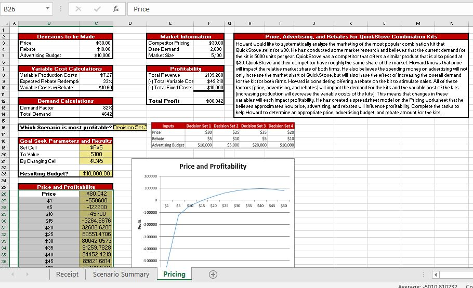
Task: Click the Market Information header cell
Action: click(x=186, y=36)
